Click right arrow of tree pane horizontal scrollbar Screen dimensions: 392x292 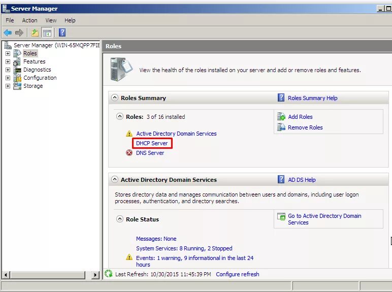click(95, 275)
